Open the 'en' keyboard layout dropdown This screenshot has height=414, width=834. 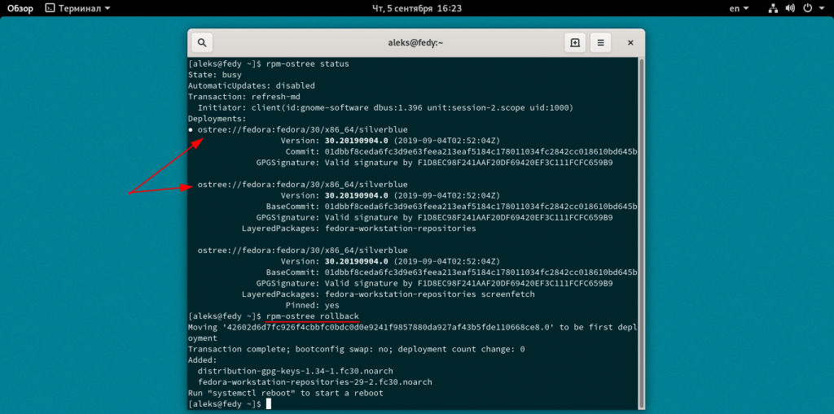[x=738, y=8]
